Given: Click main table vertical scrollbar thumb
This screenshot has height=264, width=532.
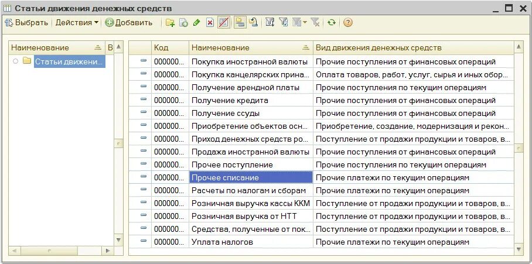Looking at the screenshot, I should click(x=519, y=149).
